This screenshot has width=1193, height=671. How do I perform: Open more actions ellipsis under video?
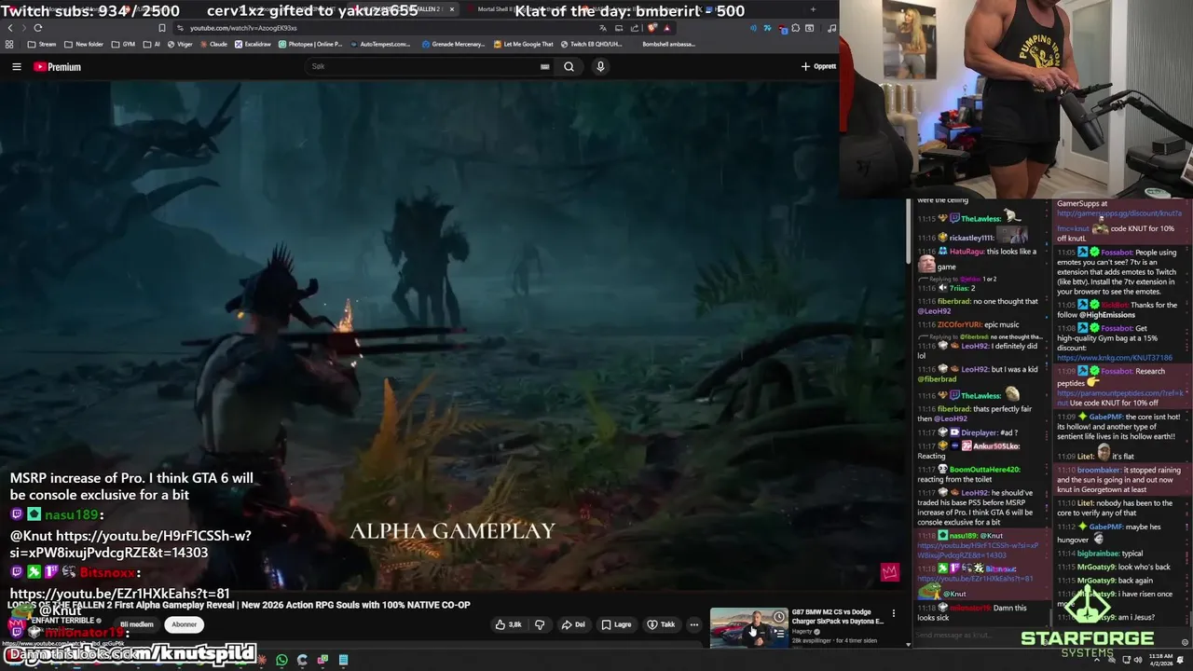click(x=694, y=624)
